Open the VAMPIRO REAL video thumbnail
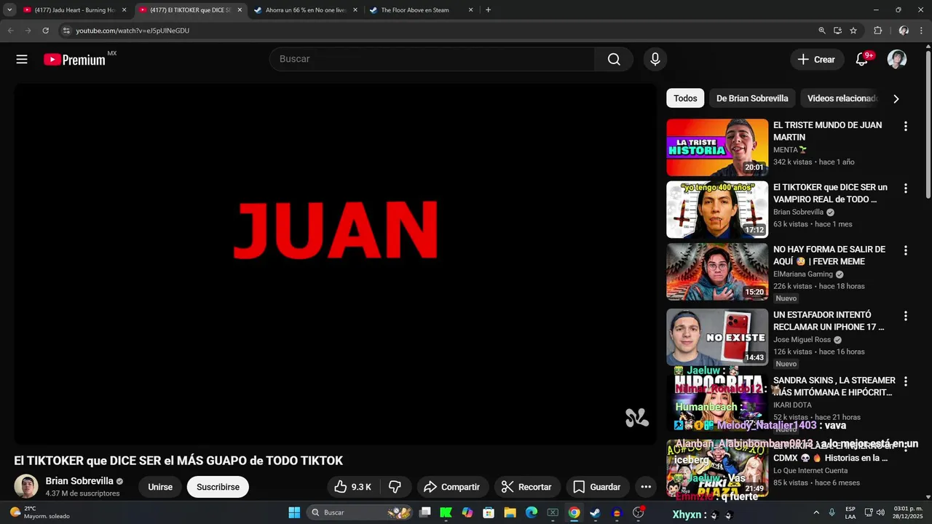The image size is (932, 524). click(x=717, y=210)
